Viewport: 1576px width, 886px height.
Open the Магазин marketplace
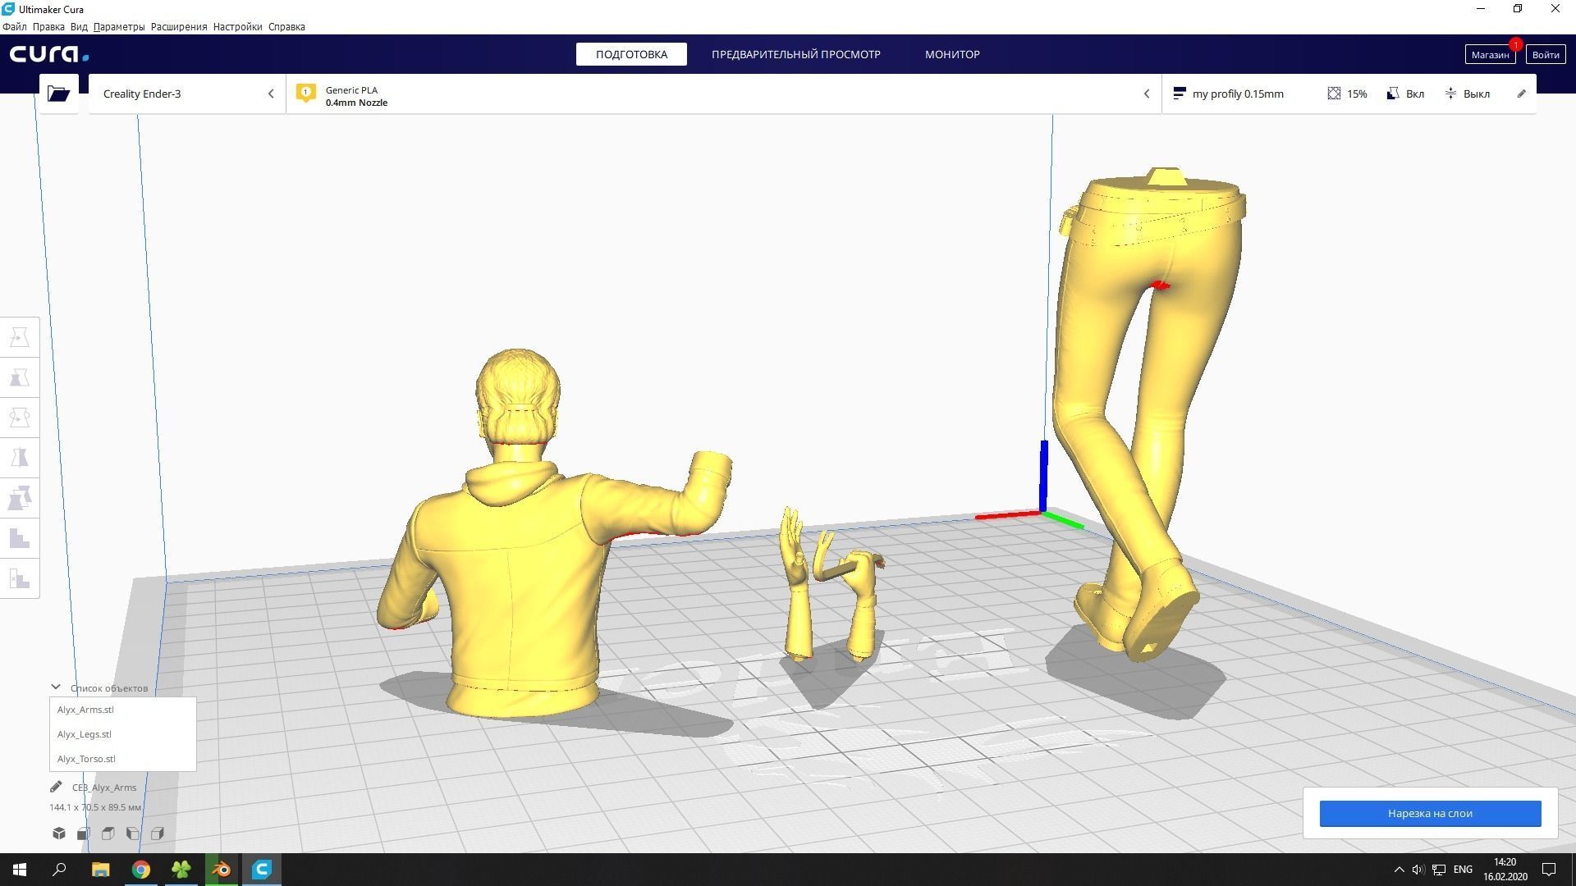[x=1490, y=54]
